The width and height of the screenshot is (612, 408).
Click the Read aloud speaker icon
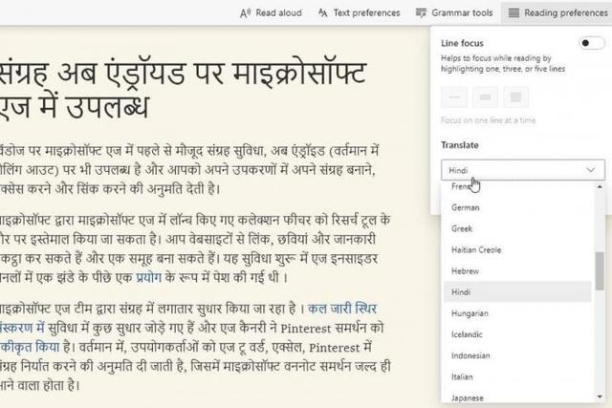pyautogui.click(x=245, y=13)
